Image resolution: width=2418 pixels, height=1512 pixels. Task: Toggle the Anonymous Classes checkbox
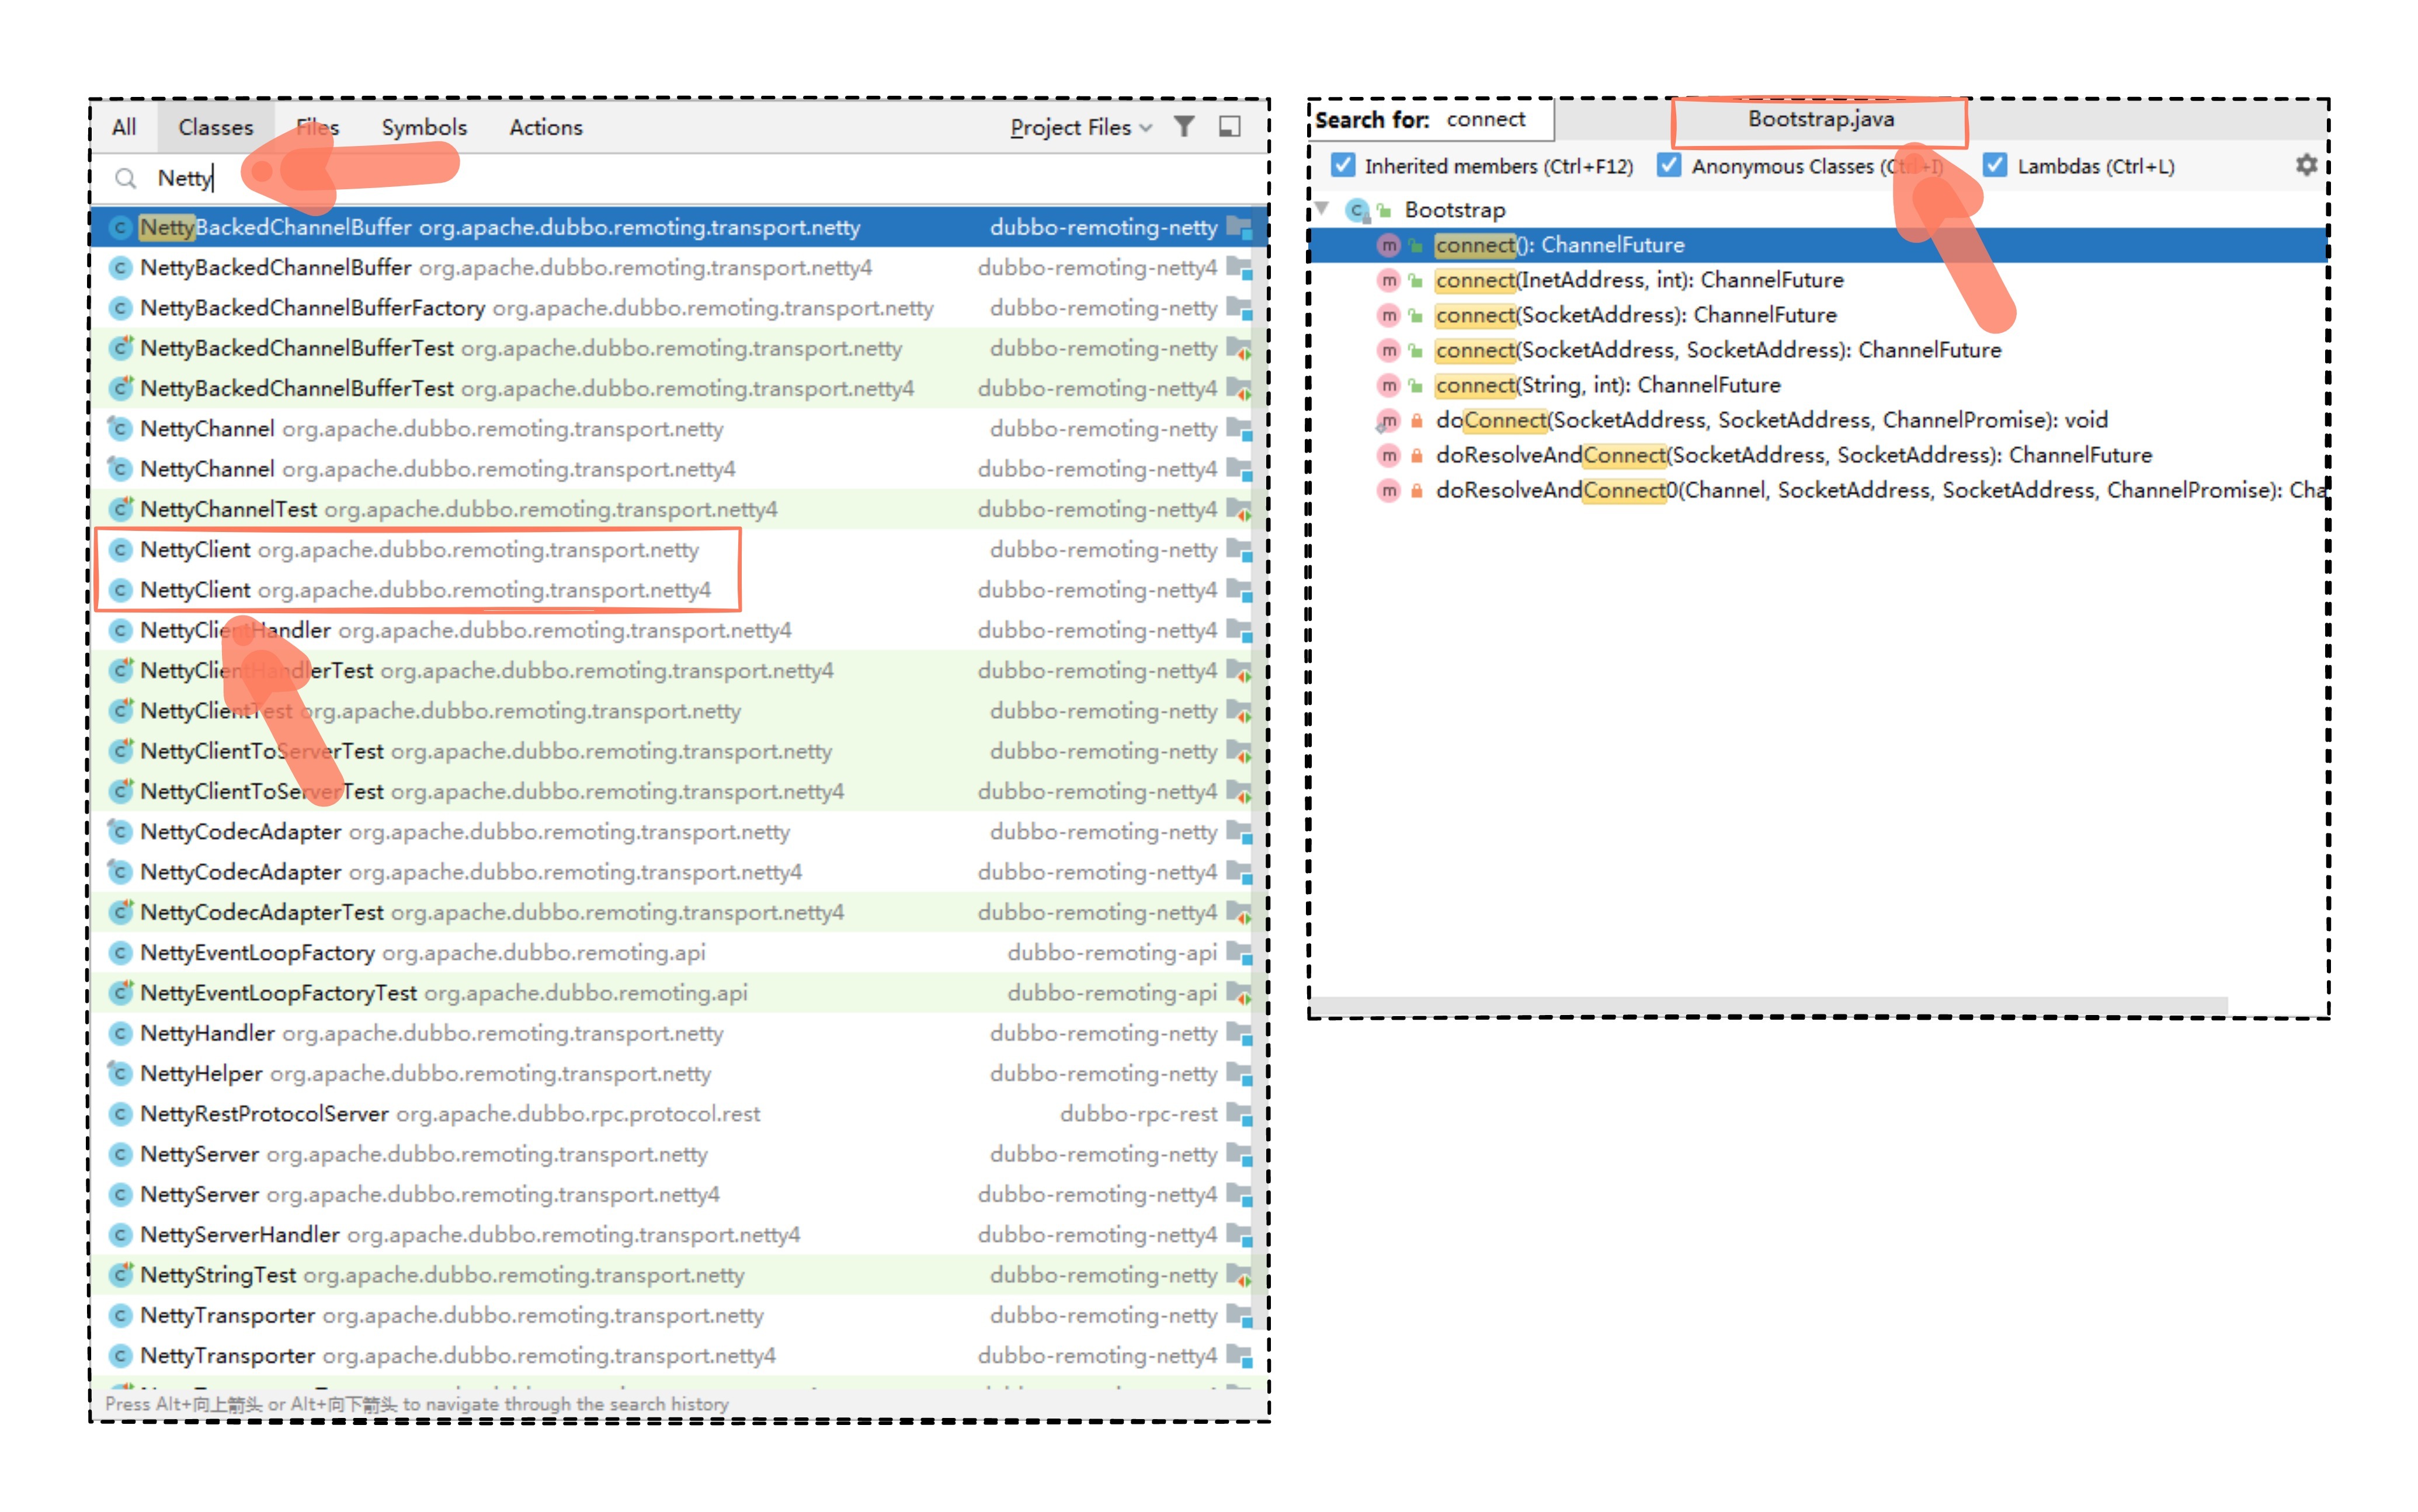(1669, 165)
